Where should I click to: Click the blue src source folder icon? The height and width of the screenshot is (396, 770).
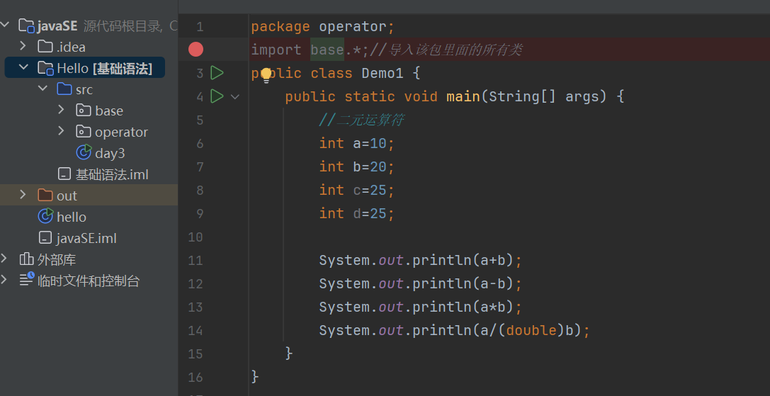pos(64,89)
